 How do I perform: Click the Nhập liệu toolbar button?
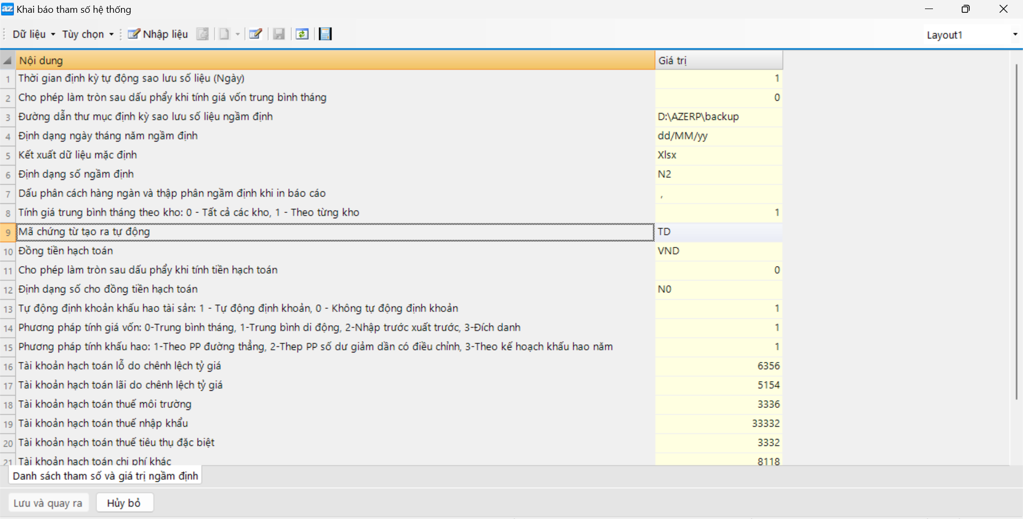[x=158, y=35]
